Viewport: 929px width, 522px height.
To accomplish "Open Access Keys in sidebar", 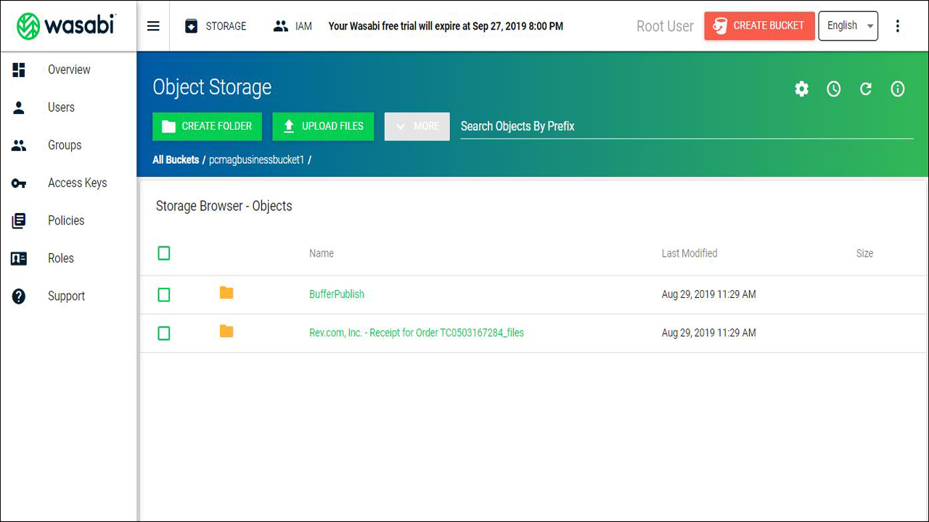I will pos(77,183).
